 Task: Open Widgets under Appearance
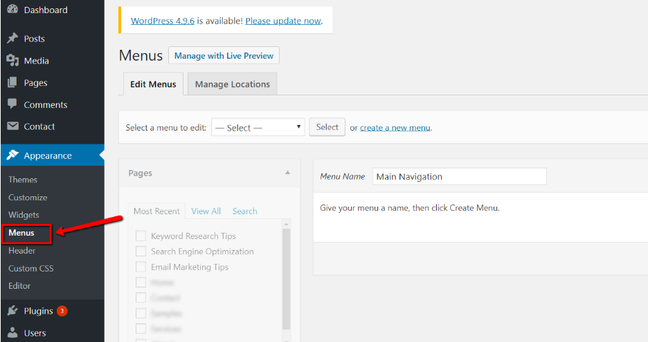(24, 215)
